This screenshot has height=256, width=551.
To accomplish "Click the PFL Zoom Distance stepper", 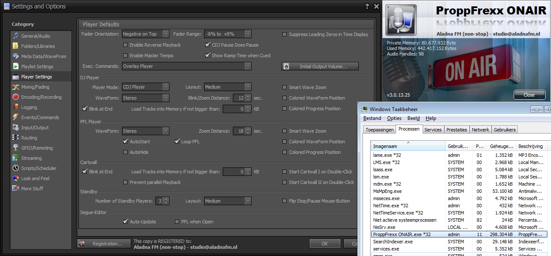I will pyautogui.click(x=248, y=131).
